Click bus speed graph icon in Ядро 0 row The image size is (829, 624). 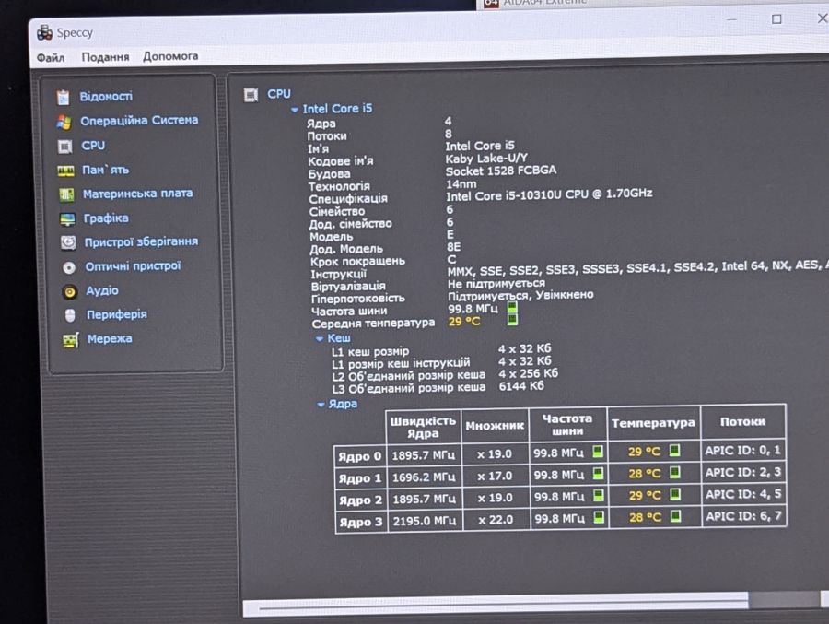[598, 452]
